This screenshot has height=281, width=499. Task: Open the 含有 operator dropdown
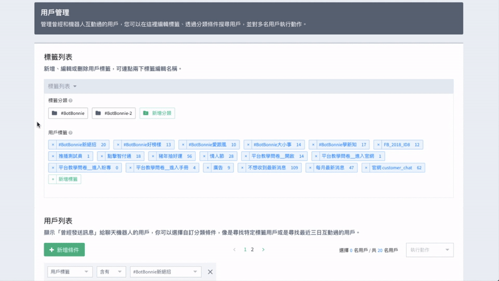(x=111, y=272)
